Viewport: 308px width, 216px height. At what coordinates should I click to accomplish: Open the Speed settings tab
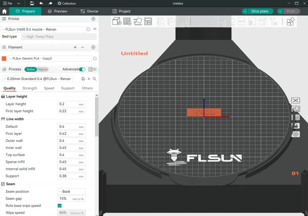49,88
